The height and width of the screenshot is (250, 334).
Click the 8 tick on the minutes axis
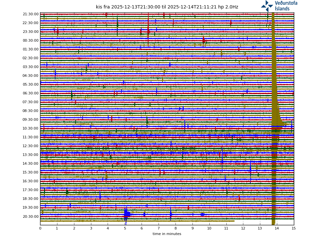(175, 228)
